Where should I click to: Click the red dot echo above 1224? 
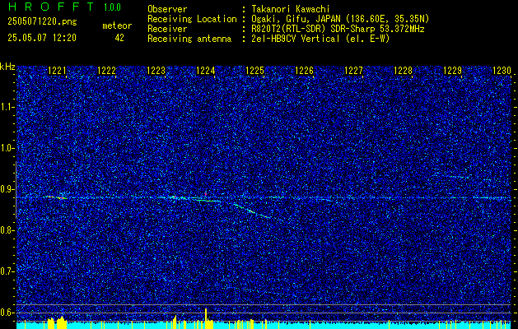(x=206, y=194)
